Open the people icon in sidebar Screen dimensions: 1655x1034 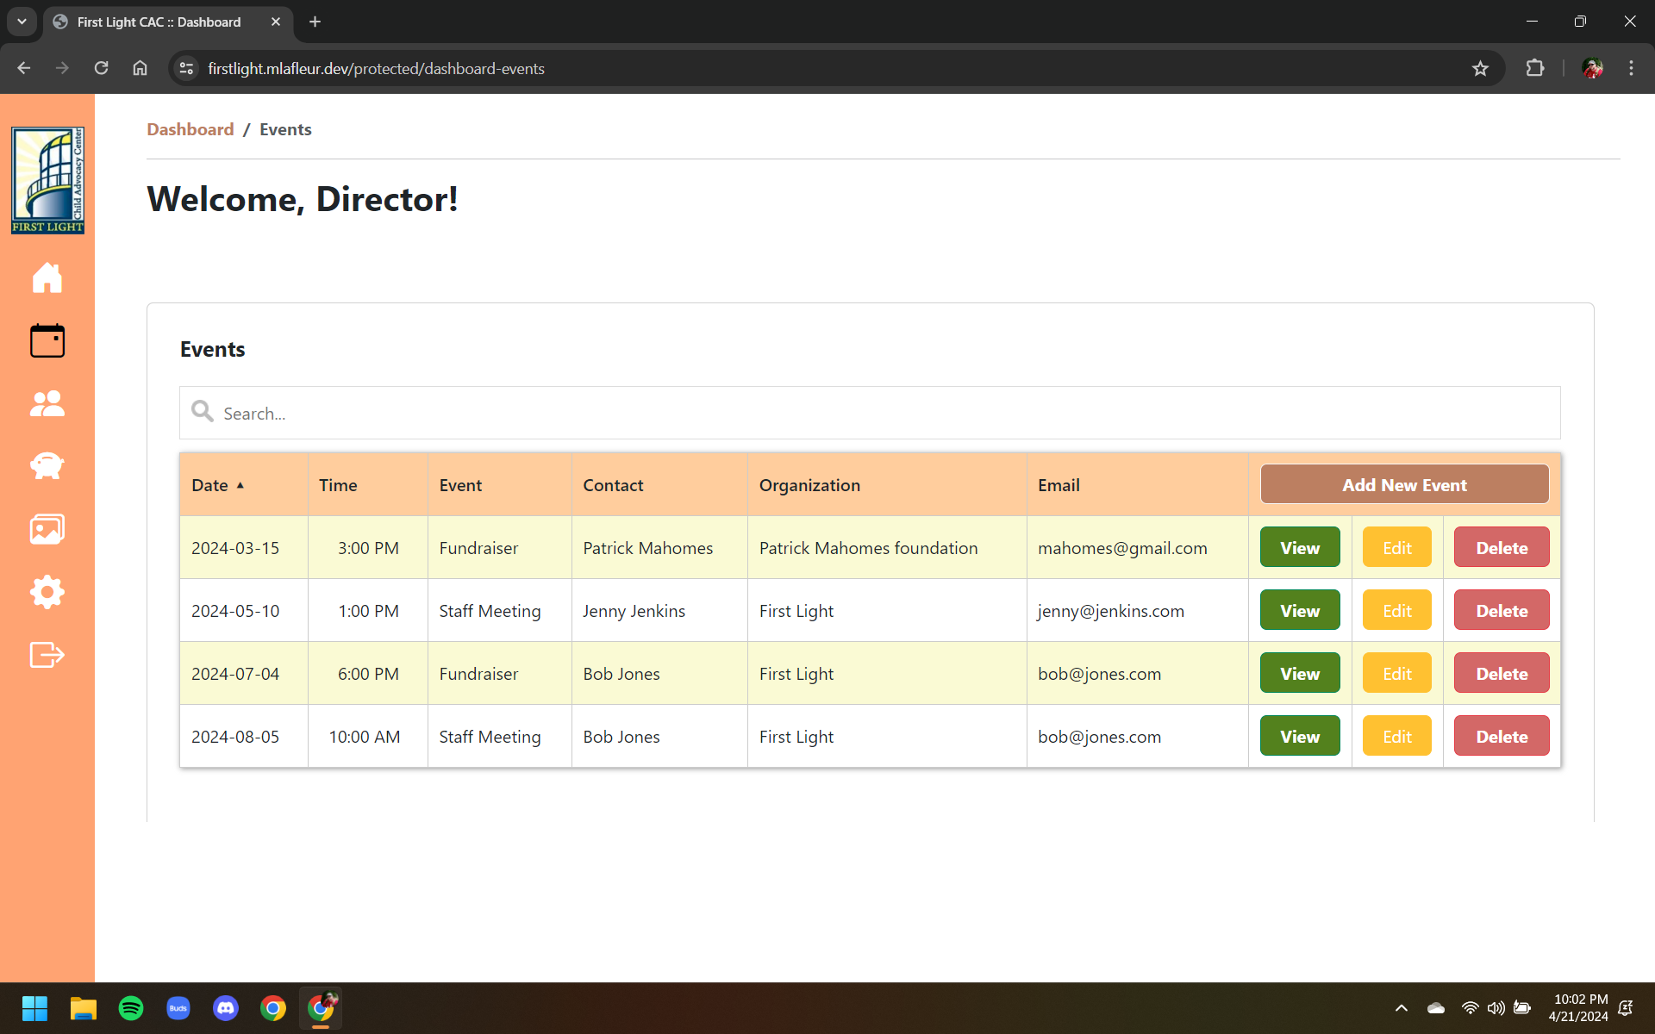[47, 403]
